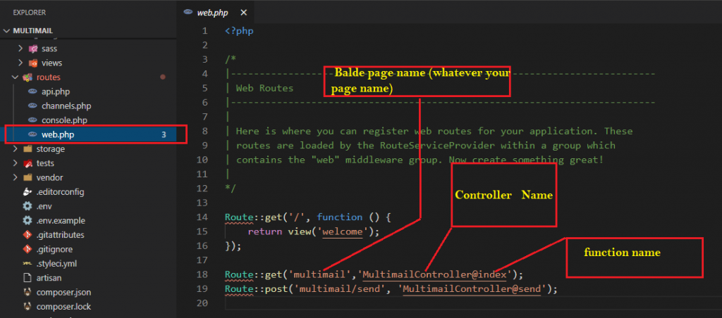
Task: Click the .env gear icon
Action: 27,206
